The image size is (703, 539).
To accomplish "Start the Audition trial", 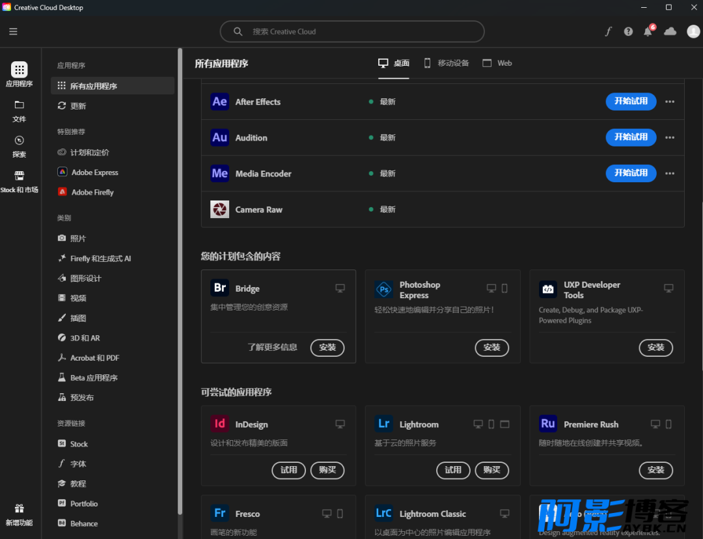I will pyautogui.click(x=631, y=137).
